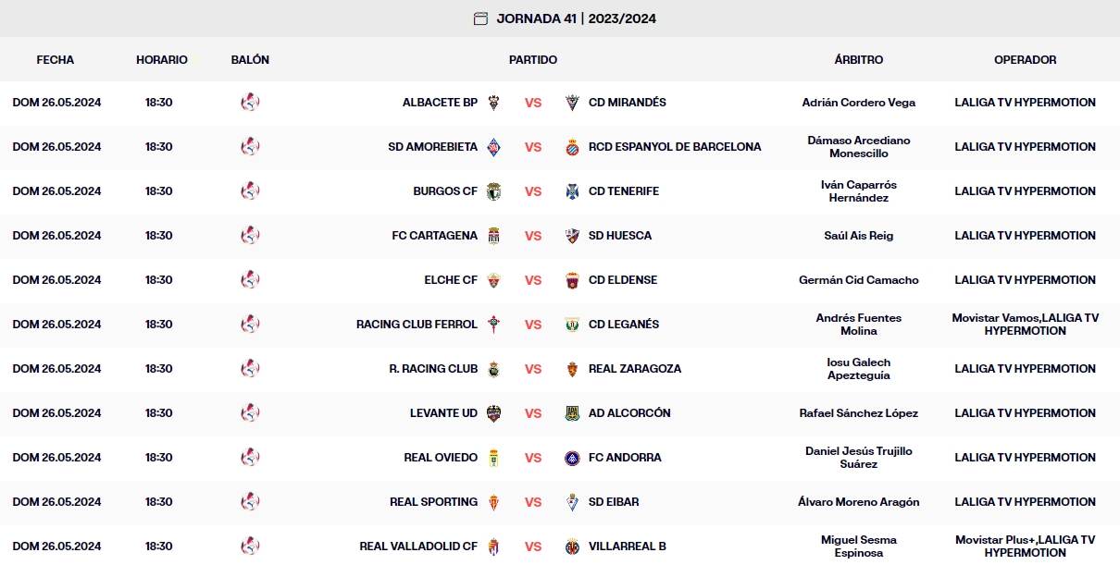Select the Real Sporting badge
The height and width of the screenshot is (565, 1120).
point(495,502)
